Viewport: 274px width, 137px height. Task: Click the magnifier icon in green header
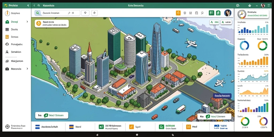pyautogui.click(x=39, y=6)
